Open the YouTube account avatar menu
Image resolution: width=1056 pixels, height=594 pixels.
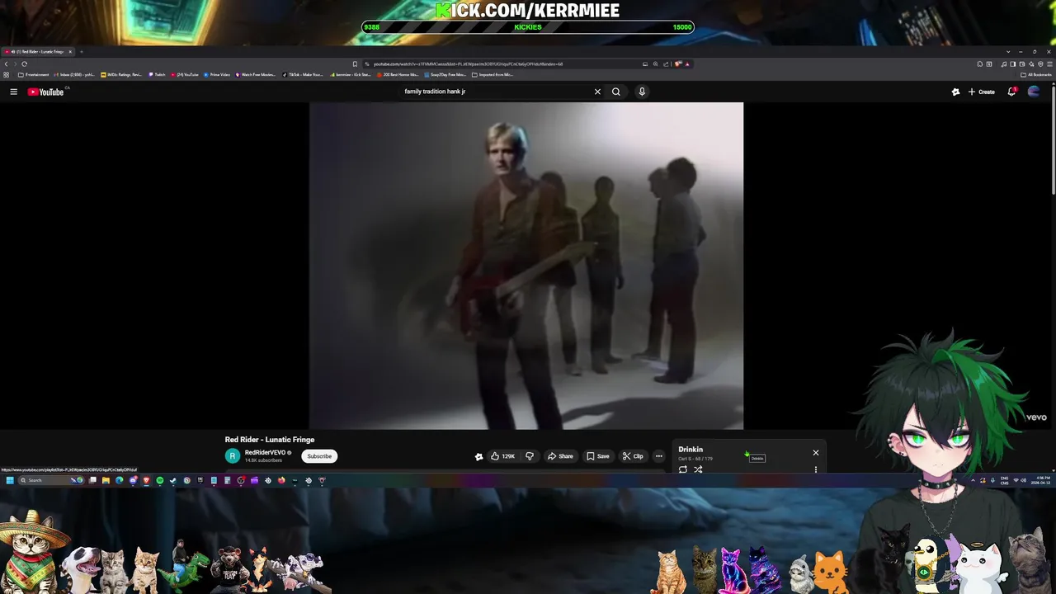pyautogui.click(x=1034, y=92)
